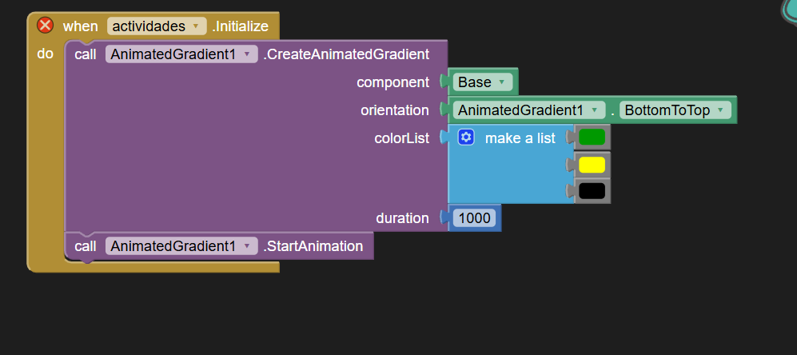Click the "do" section of the event block
797x355 pixels.
[45, 54]
